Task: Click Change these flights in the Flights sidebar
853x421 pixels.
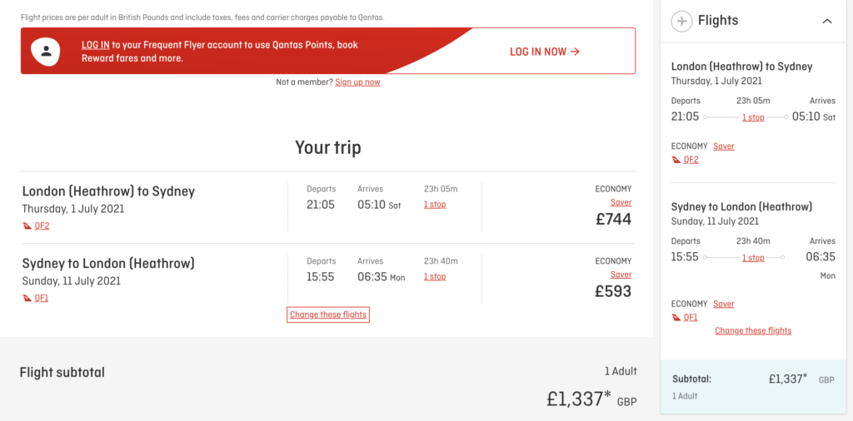Action: tap(753, 331)
